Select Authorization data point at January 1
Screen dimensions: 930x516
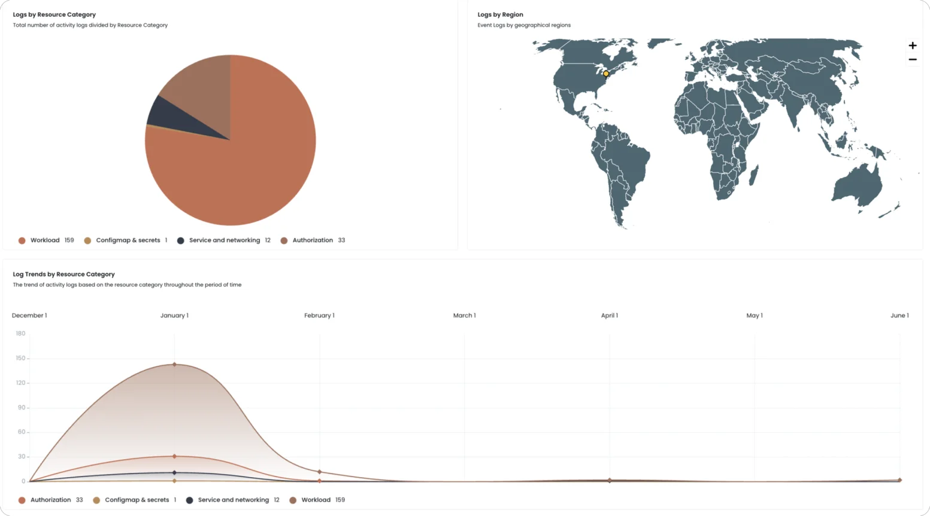coord(174,457)
